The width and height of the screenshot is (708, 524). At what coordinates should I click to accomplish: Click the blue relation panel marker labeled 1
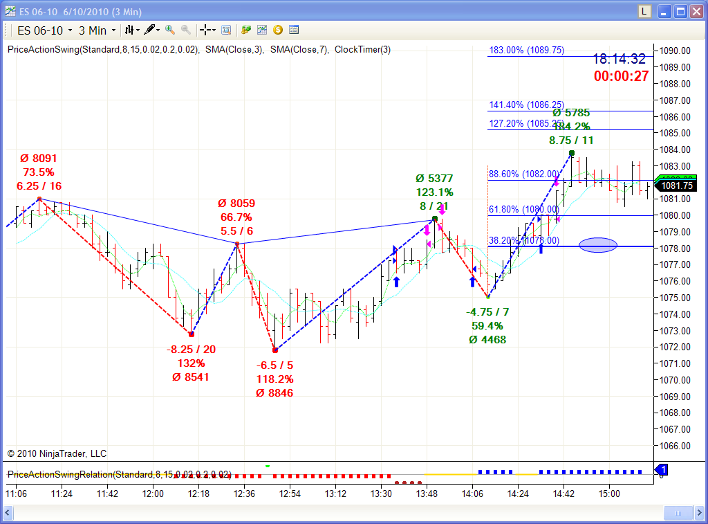(662, 470)
